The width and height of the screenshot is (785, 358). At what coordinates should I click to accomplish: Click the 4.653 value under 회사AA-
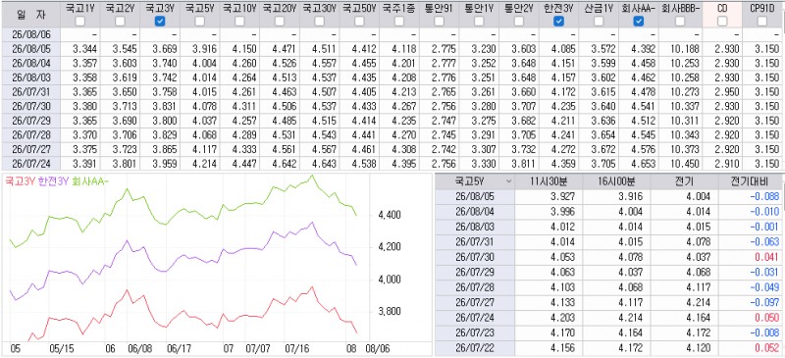(x=644, y=163)
